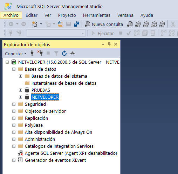Expand the PRUEBAS database node
Image resolution: width=178 pixels, height=174 pixels.
20,90
